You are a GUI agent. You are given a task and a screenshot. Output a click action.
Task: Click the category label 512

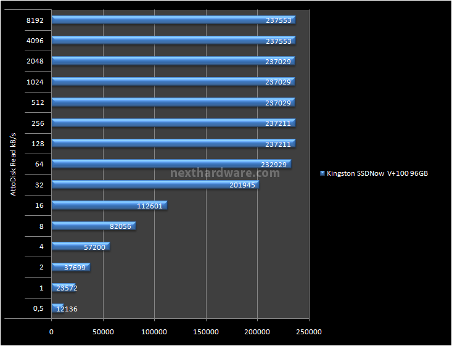click(x=38, y=102)
